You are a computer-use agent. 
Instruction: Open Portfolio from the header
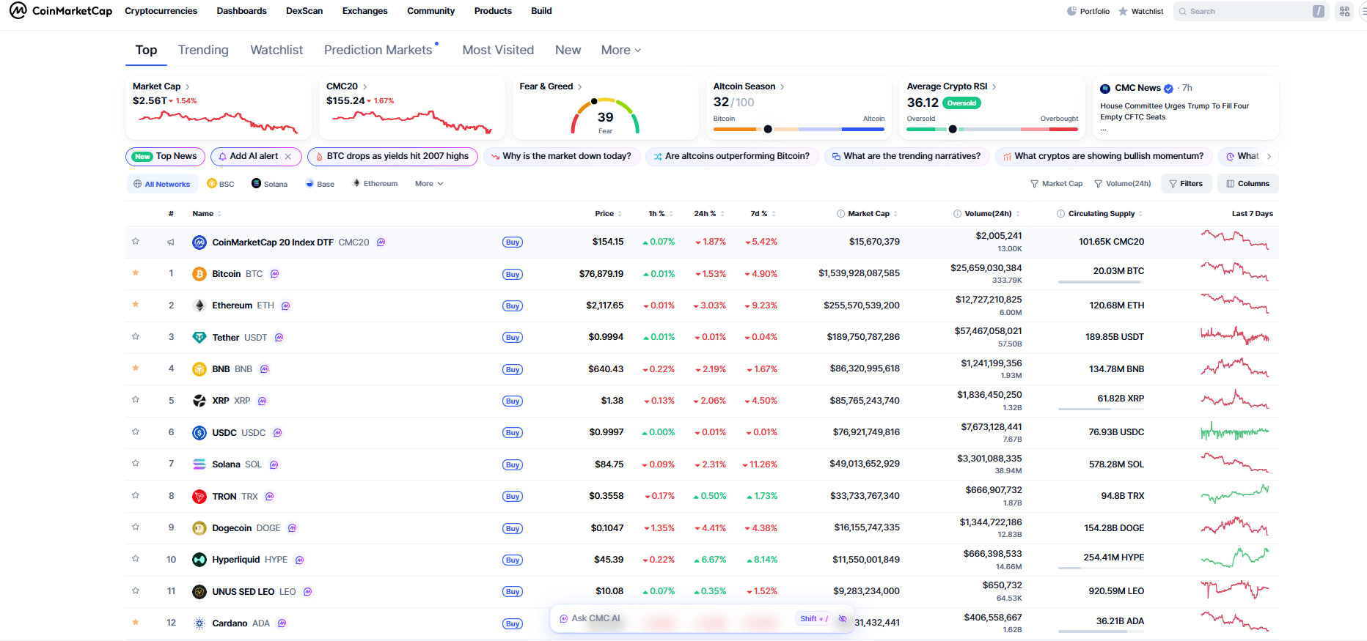pos(1088,11)
